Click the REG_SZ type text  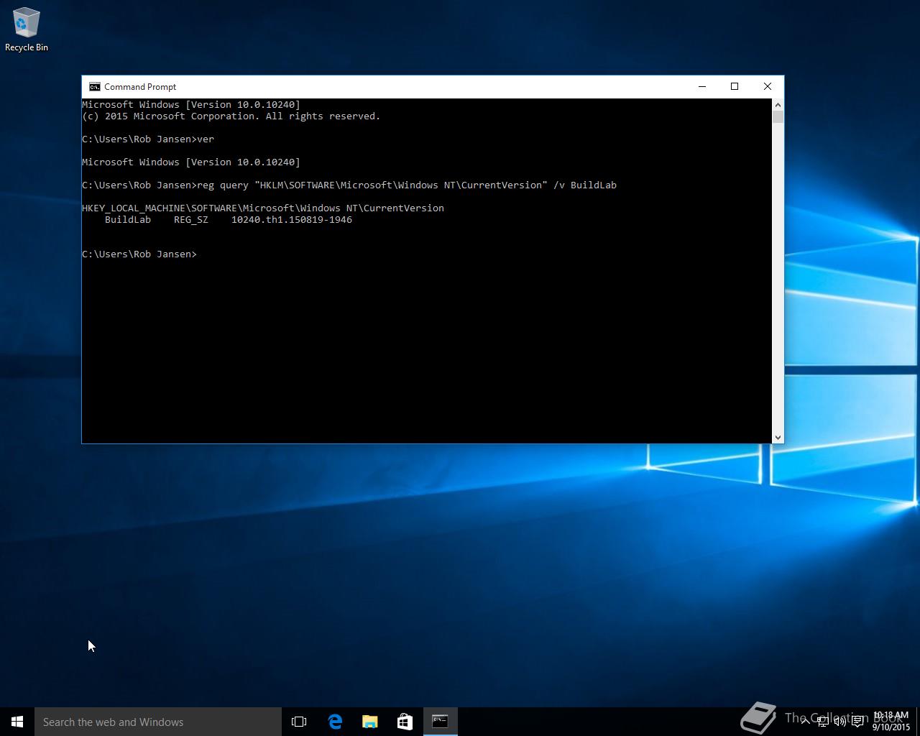tap(191, 220)
